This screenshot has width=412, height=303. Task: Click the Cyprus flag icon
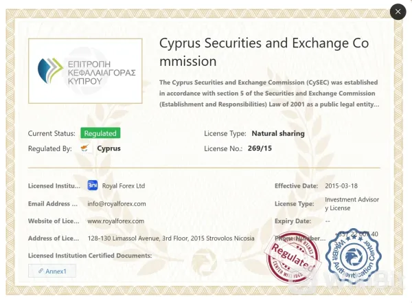(x=85, y=148)
